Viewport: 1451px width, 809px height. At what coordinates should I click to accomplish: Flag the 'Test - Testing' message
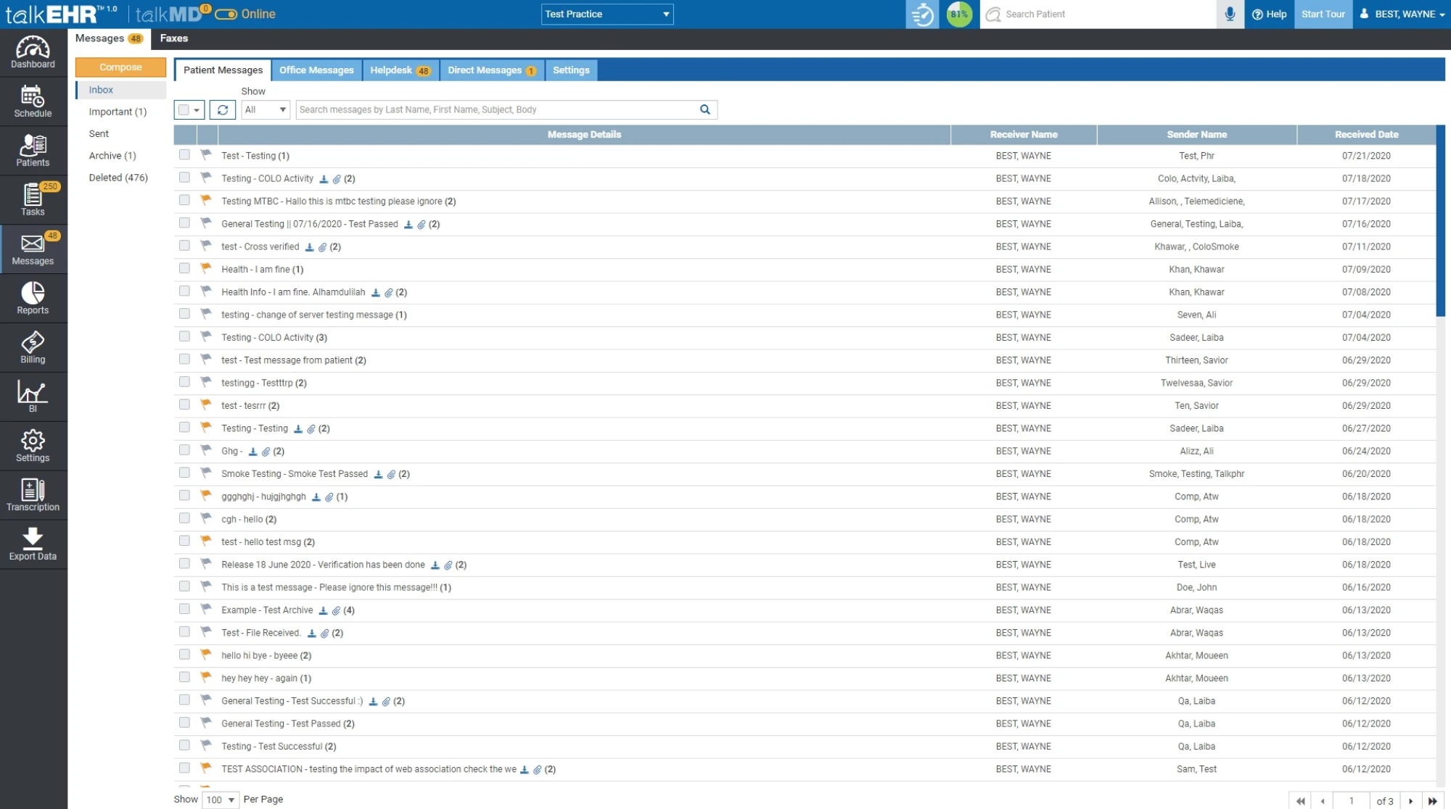(206, 155)
